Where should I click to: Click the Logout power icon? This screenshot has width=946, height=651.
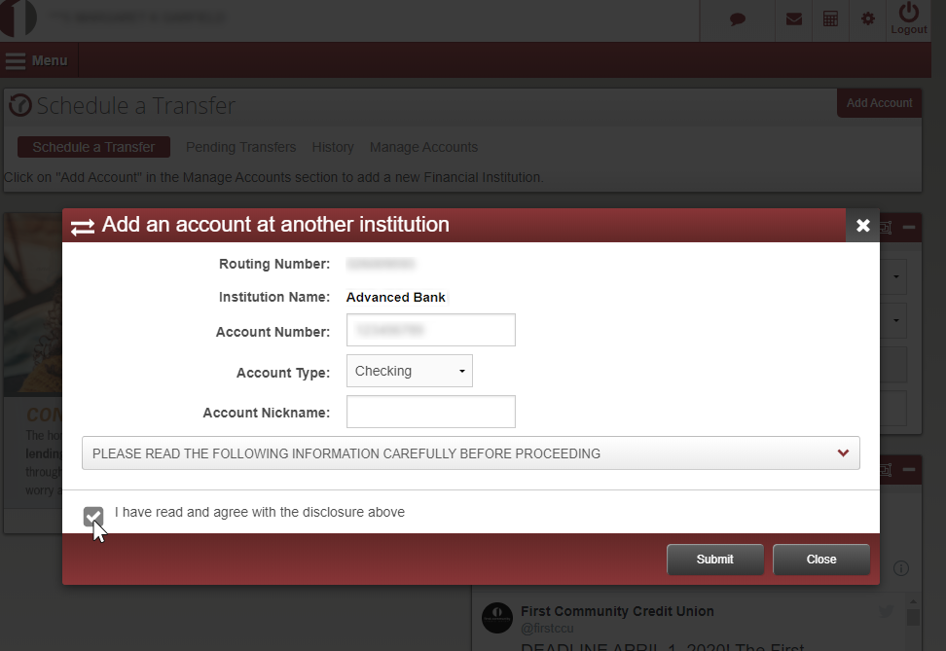[909, 18]
